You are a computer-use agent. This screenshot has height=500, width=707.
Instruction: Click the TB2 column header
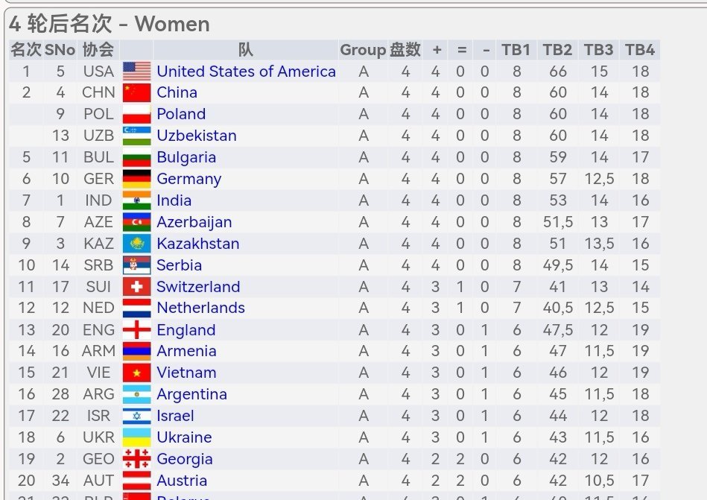(x=557, y=50)
